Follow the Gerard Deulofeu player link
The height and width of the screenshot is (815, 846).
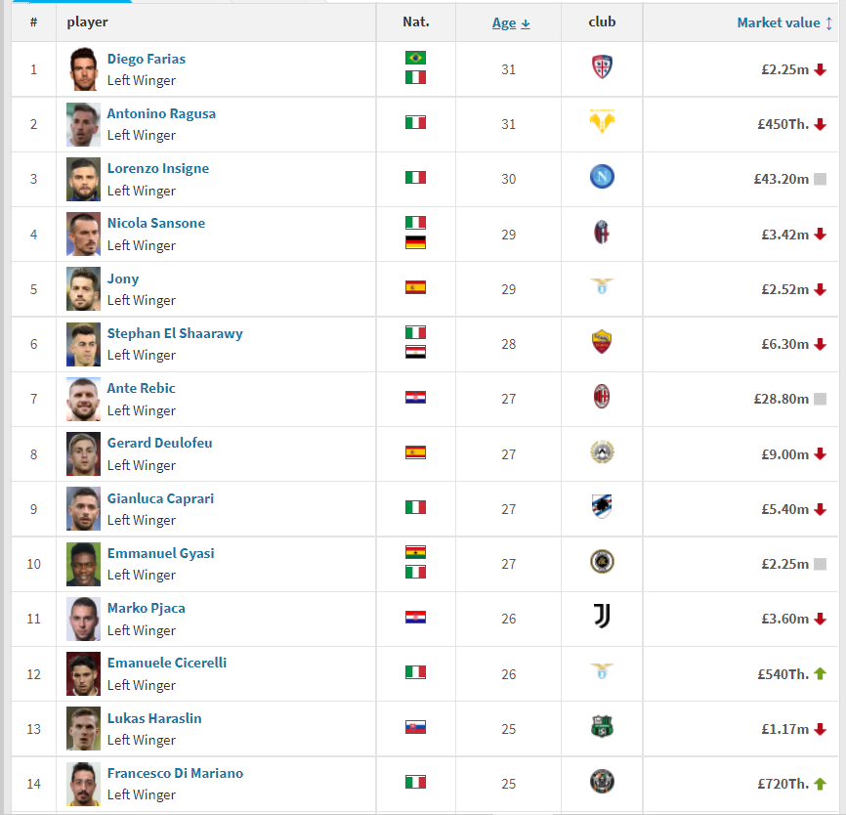coord(159,443)
